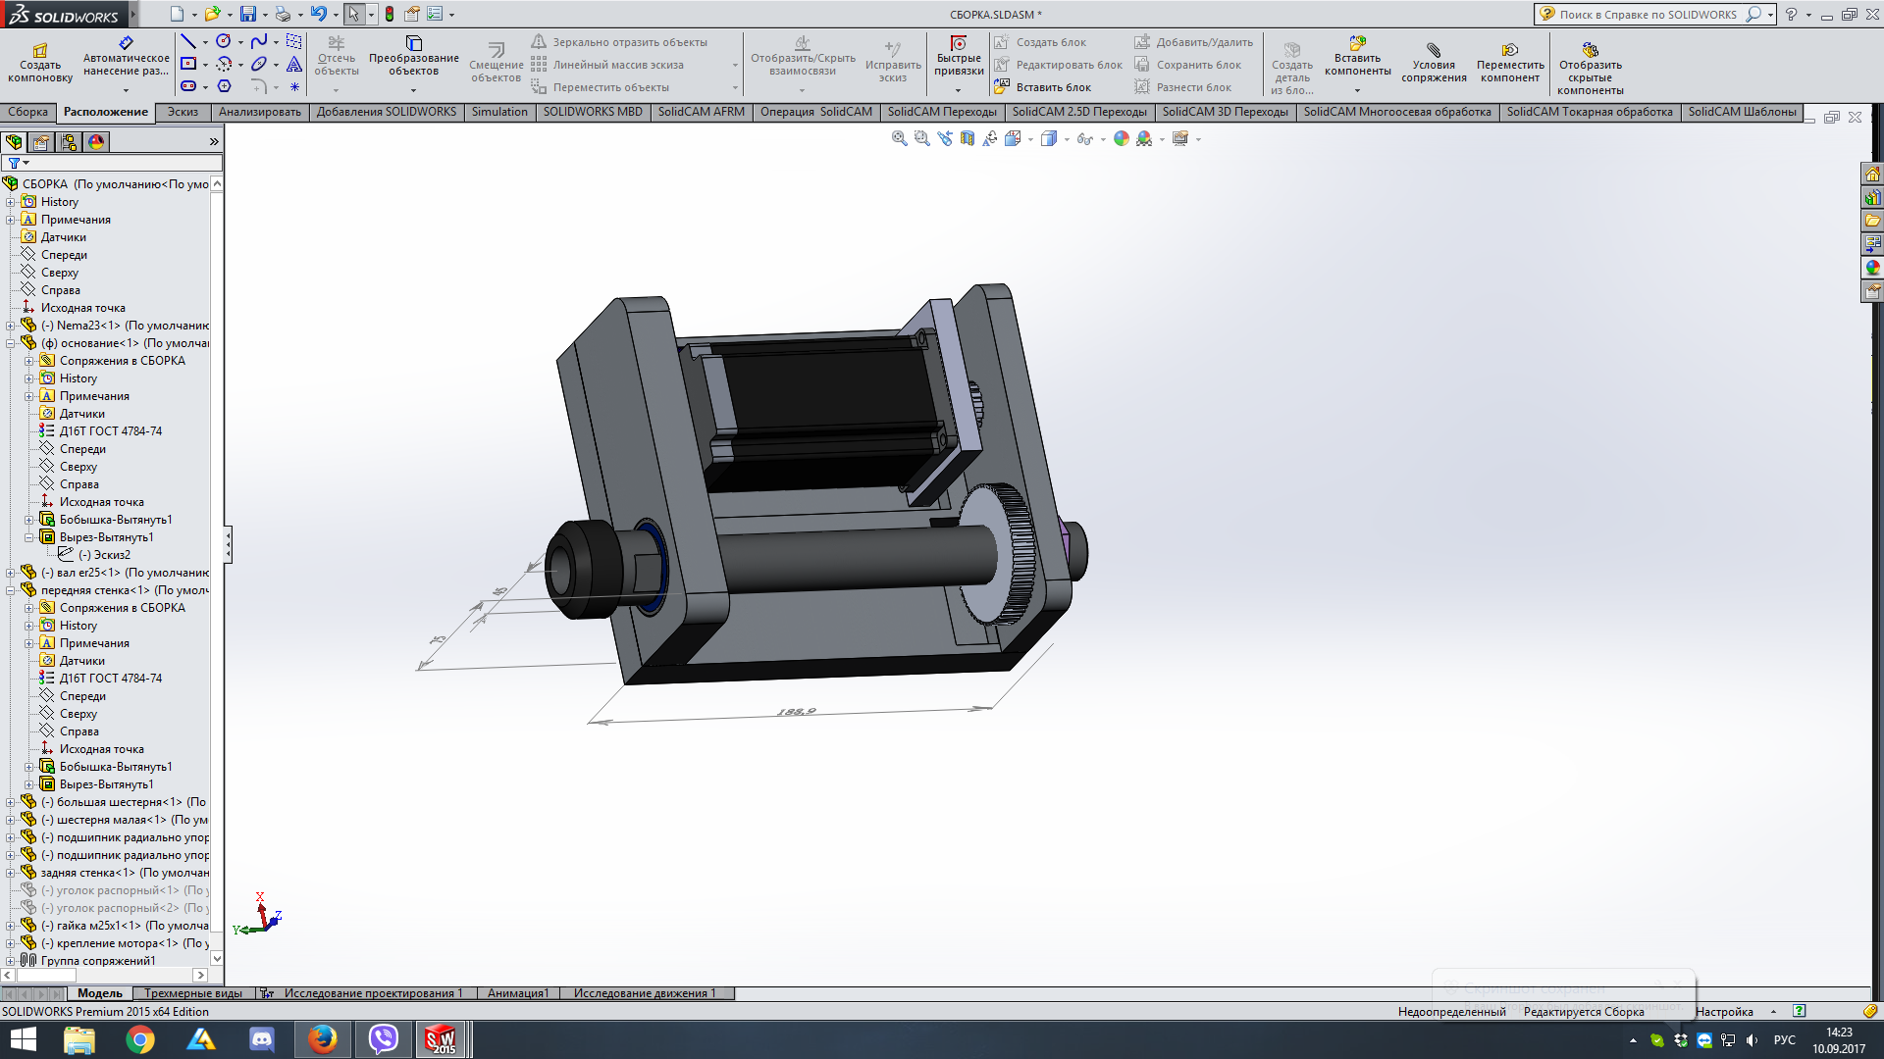
Task: Select the Spline sketch tool
Action: [258, 42]
